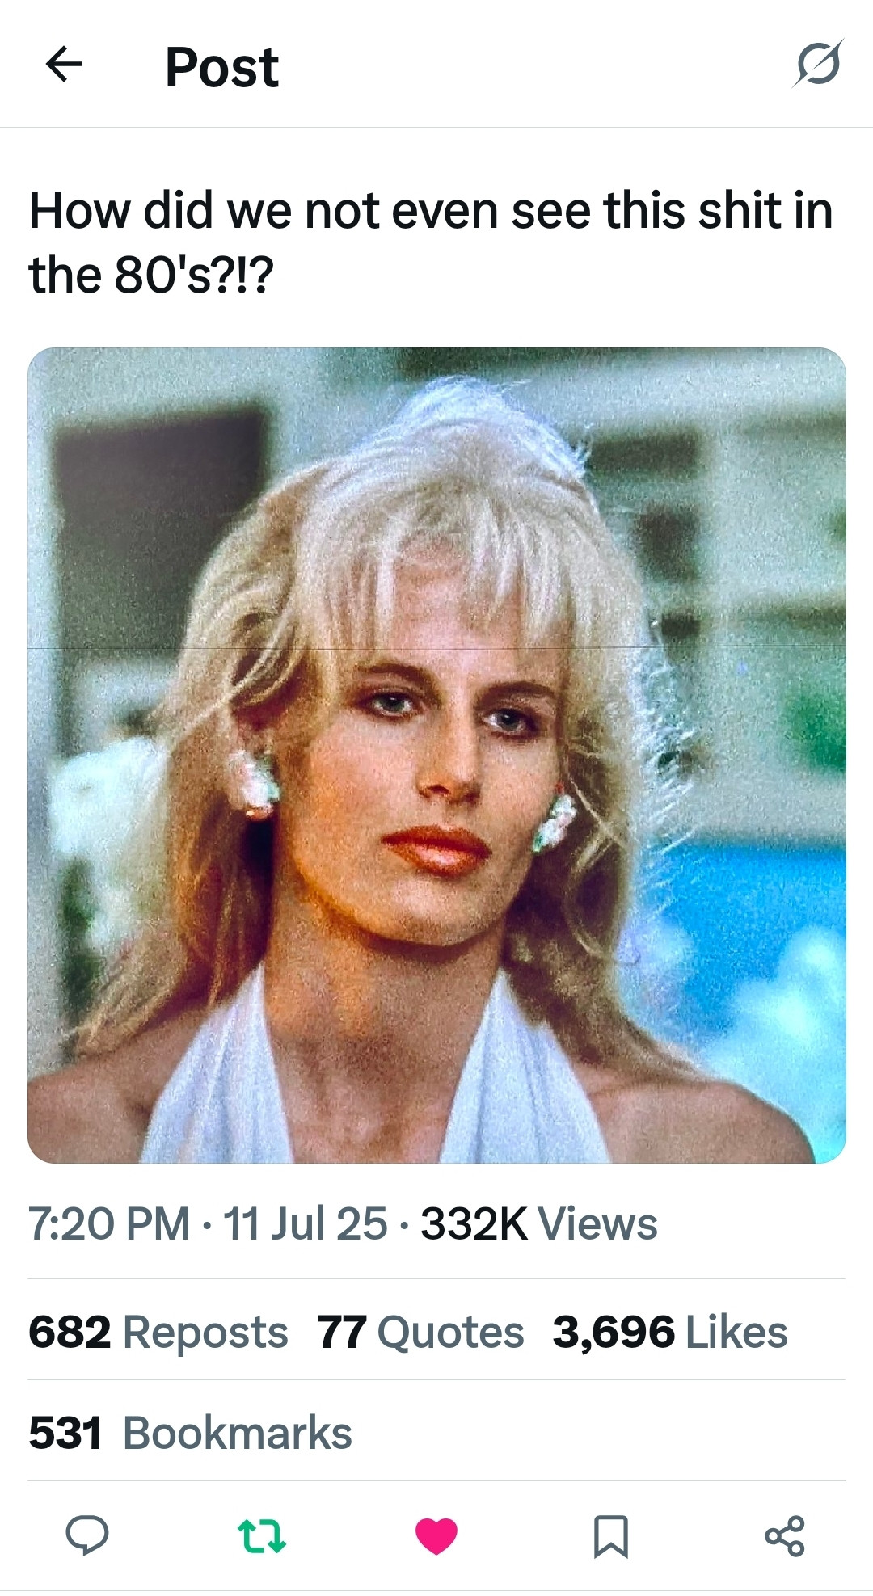Open the 77 Quotes list
Image resolution: width=873 pixels, height=1596 pixels.
pos(420,1332)
